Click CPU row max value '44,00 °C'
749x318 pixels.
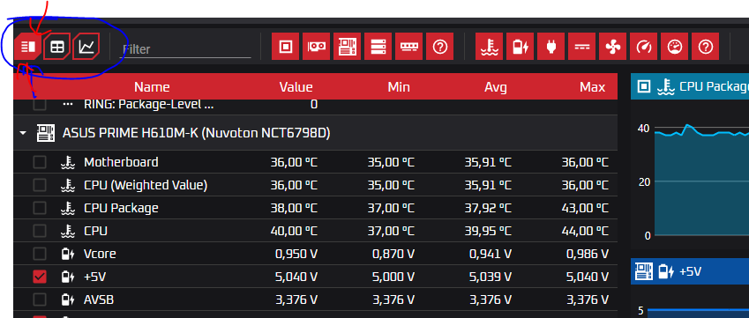[x=585, y=231]
